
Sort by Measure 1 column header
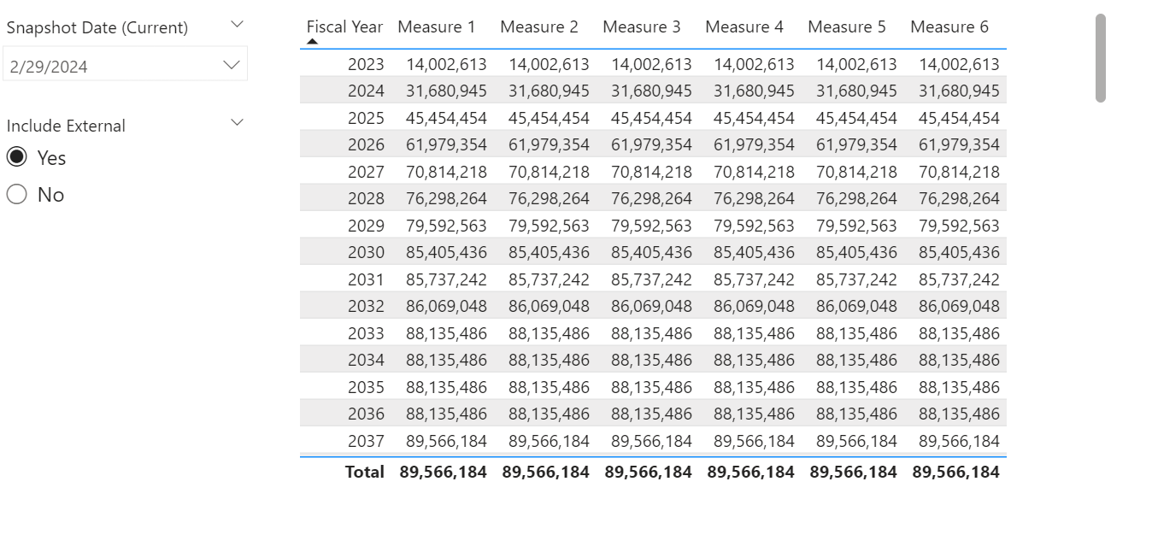click(x=436, y=26)
